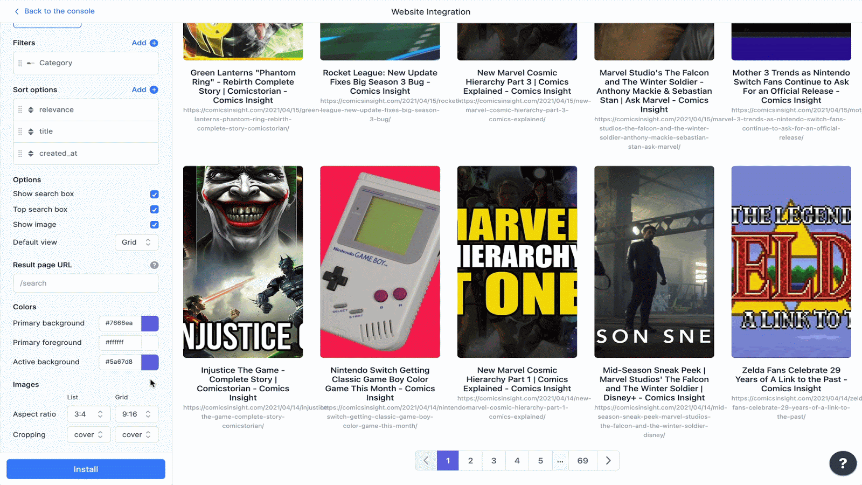Click the category type icon in Category filter

[x=31, y=63]
